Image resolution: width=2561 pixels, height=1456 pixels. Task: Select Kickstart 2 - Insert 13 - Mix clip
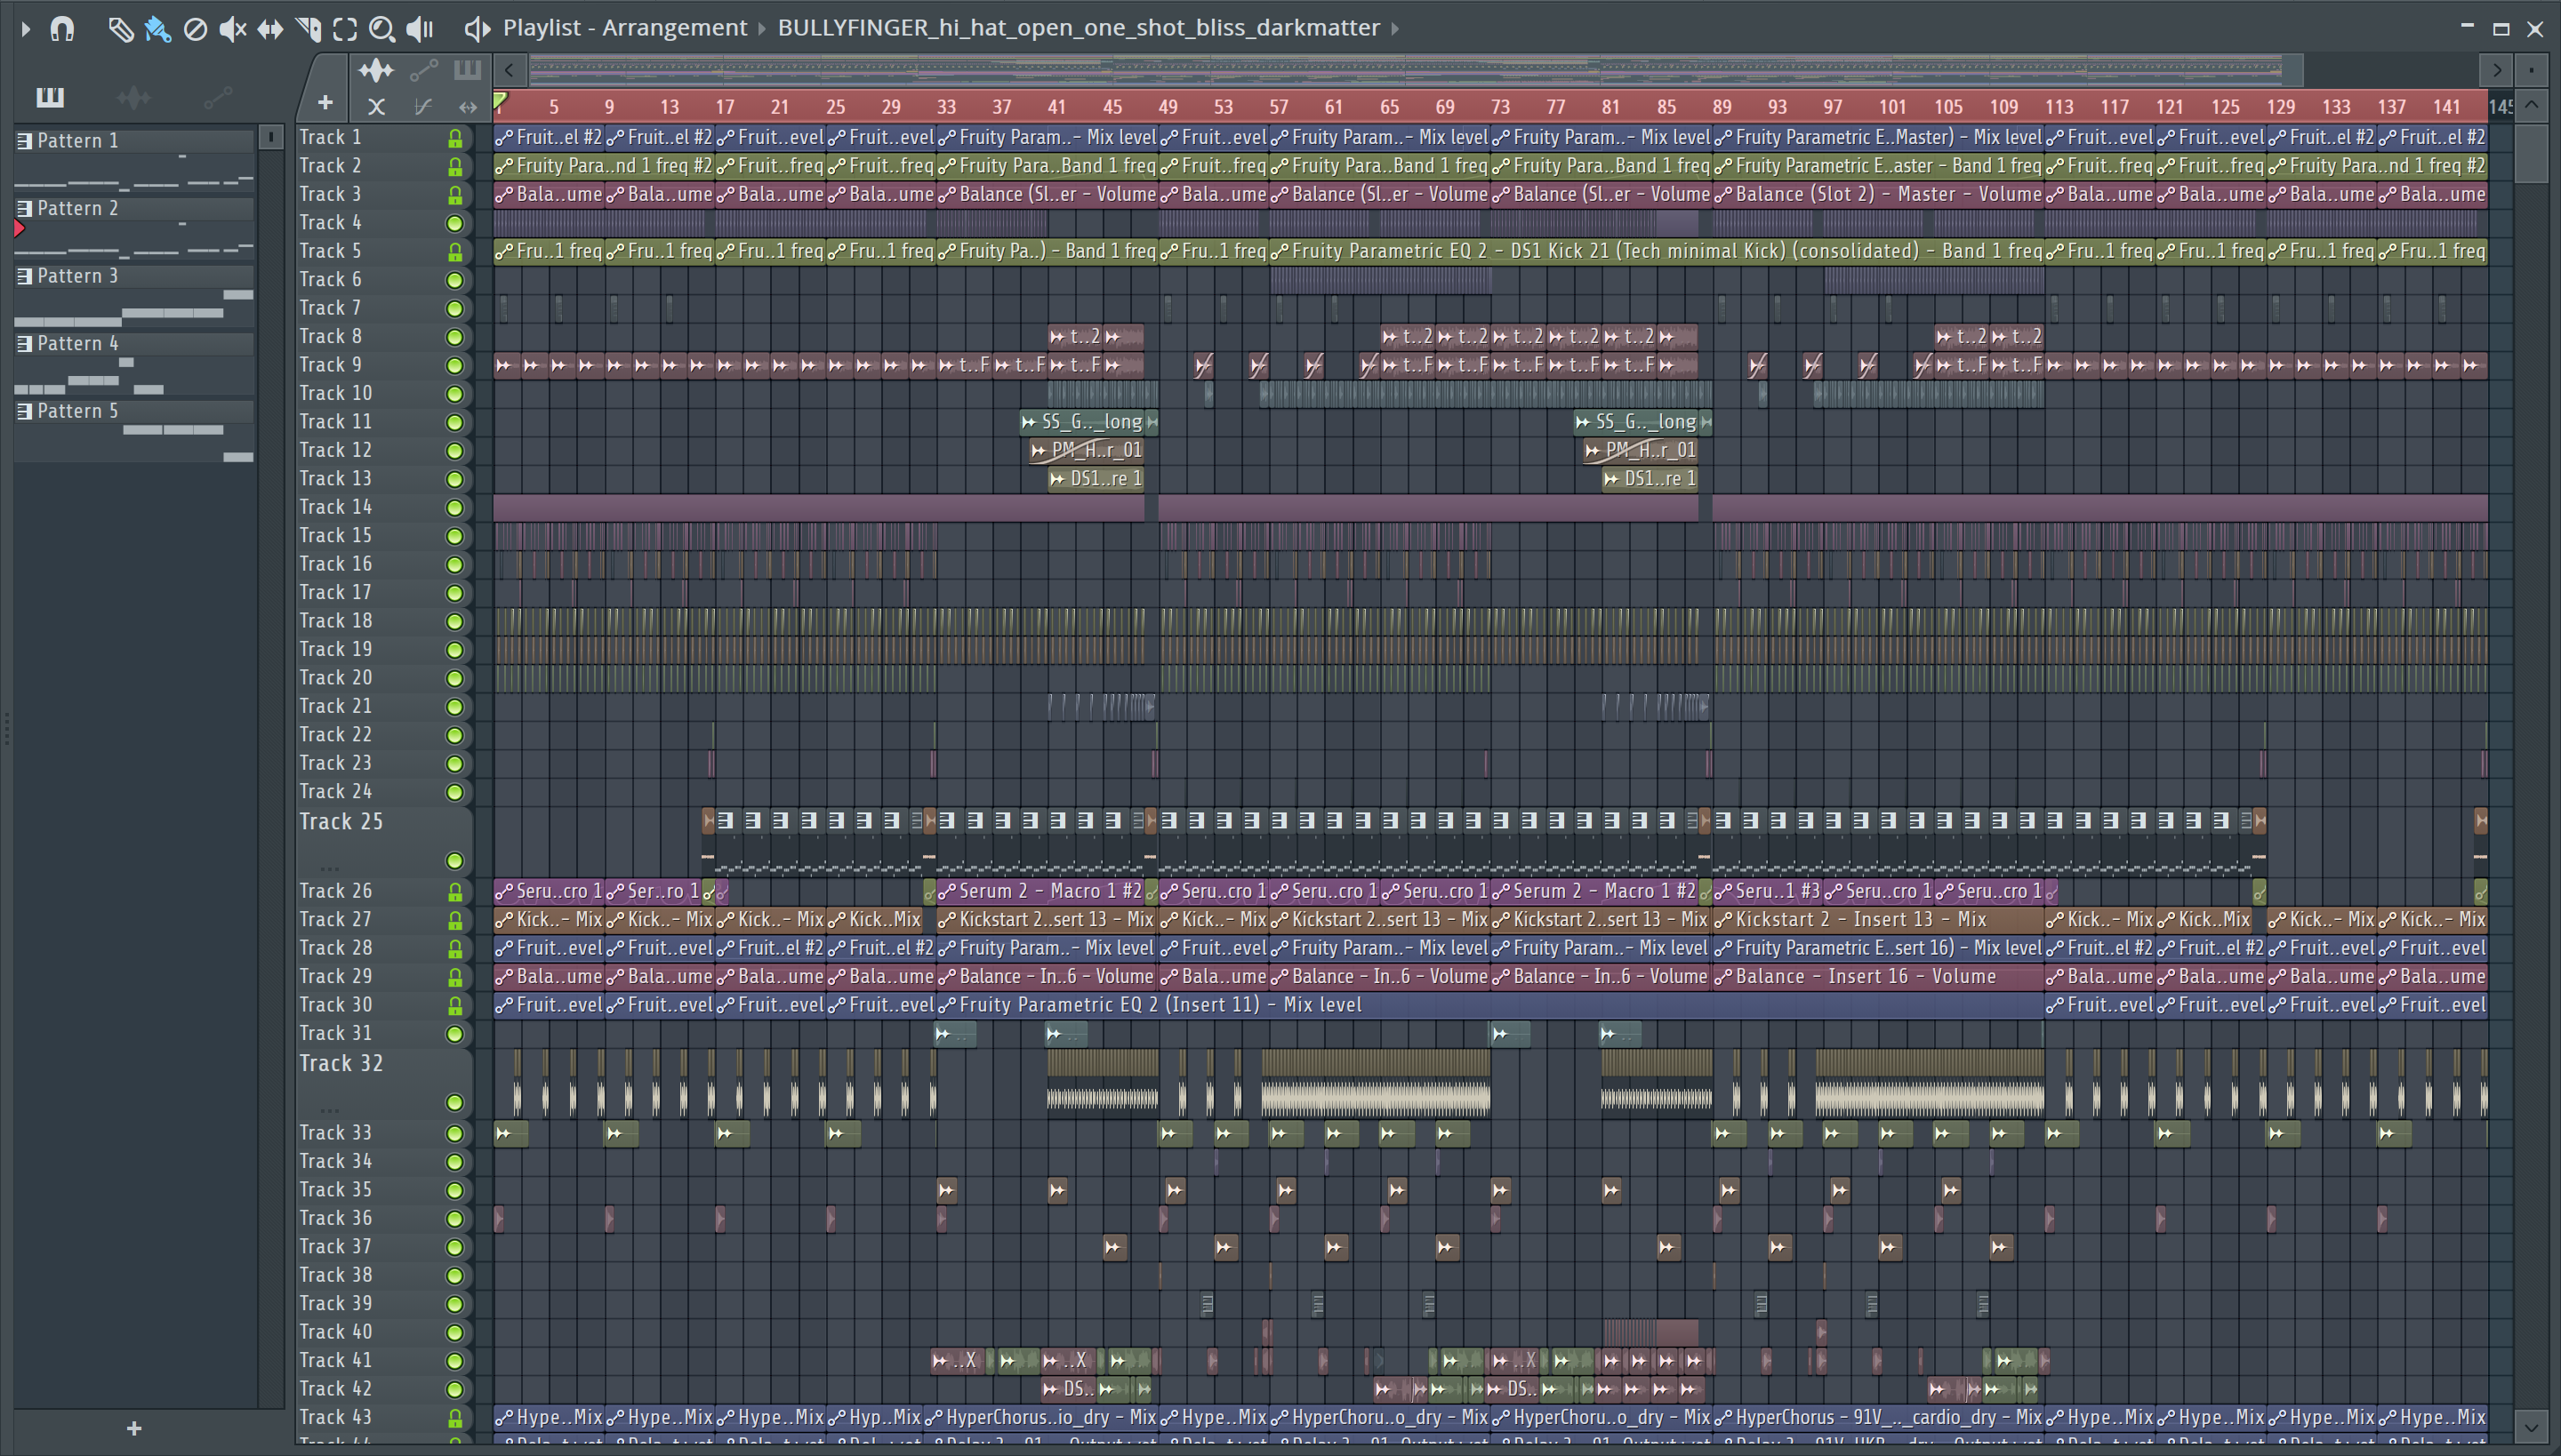1878,920
